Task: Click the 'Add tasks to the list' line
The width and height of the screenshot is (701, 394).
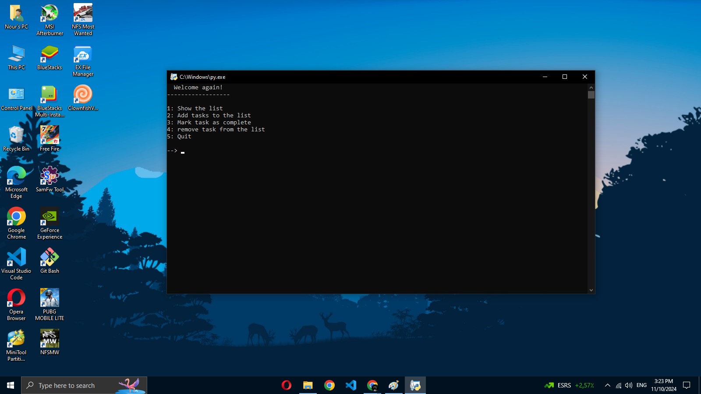Action: pyautogui.click(x=209, y=115)
